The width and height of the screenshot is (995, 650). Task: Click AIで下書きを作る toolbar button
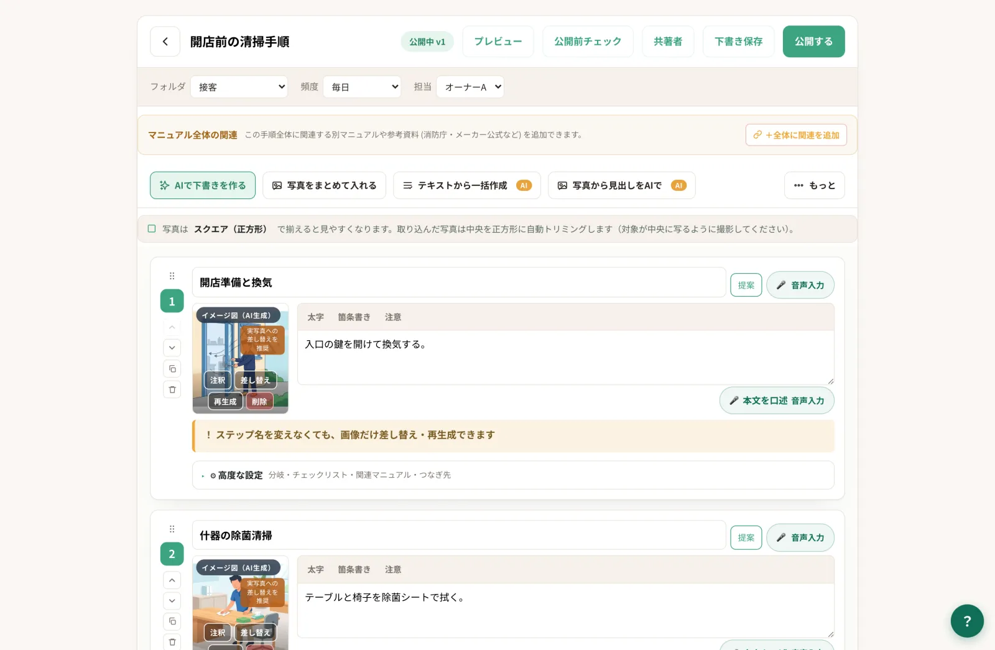203,185
